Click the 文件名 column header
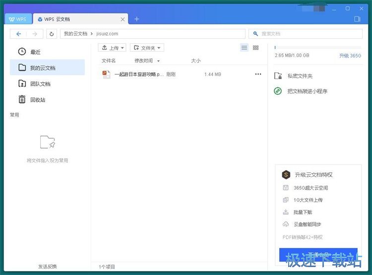 coord(109,61)
